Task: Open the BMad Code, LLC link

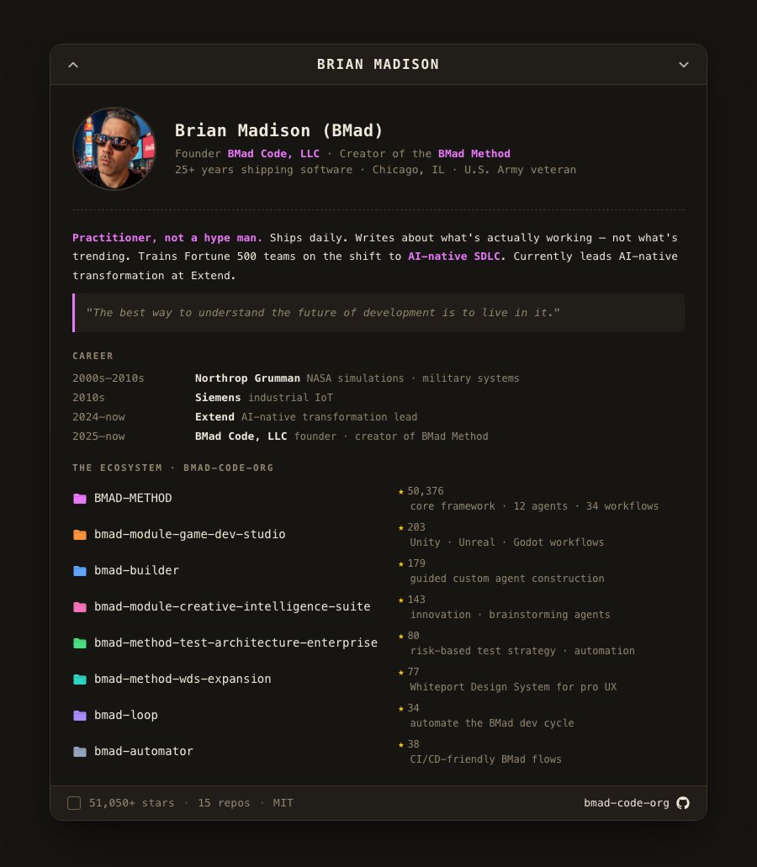Action: [273, 154]
